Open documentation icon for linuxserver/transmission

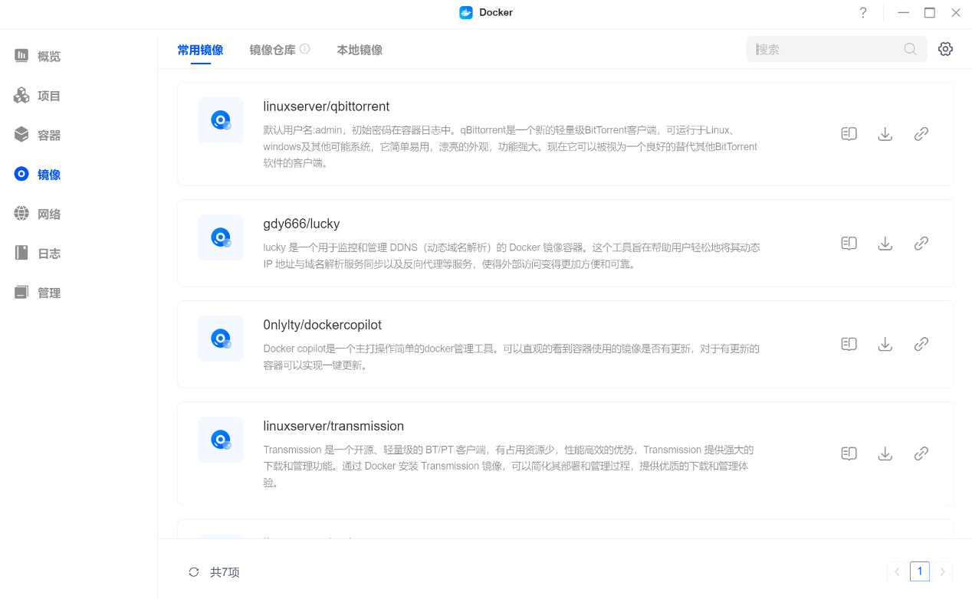click(x=849, y=453)
